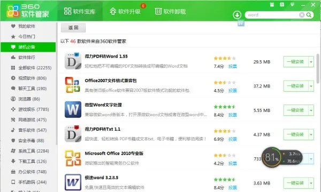This screenshot has width=321, height=192.
Task: Open the 软件宝库 tab
Action: click(80, 11)
